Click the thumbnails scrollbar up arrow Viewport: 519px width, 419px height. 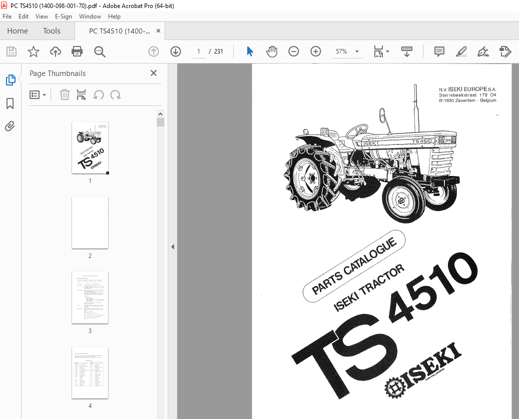(161, 114)
